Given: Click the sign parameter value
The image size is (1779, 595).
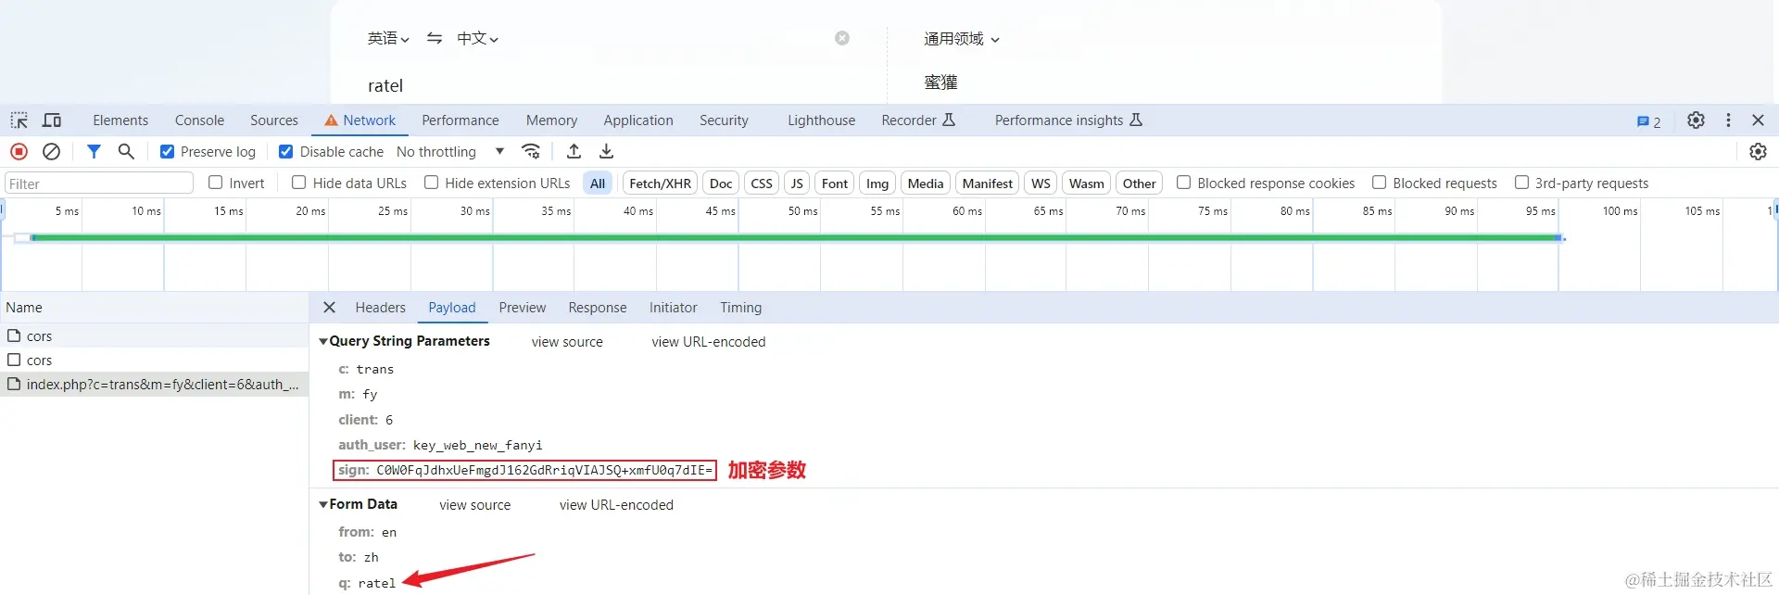Looking at the screenshot, I should pos(545,470).
